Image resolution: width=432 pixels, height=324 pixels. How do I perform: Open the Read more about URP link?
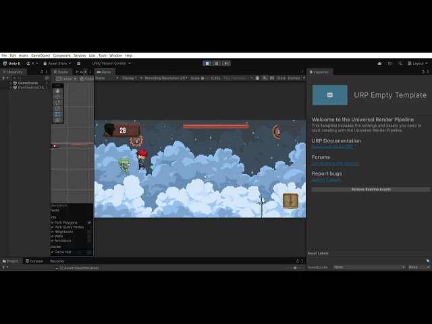click(x=332, y=146)
